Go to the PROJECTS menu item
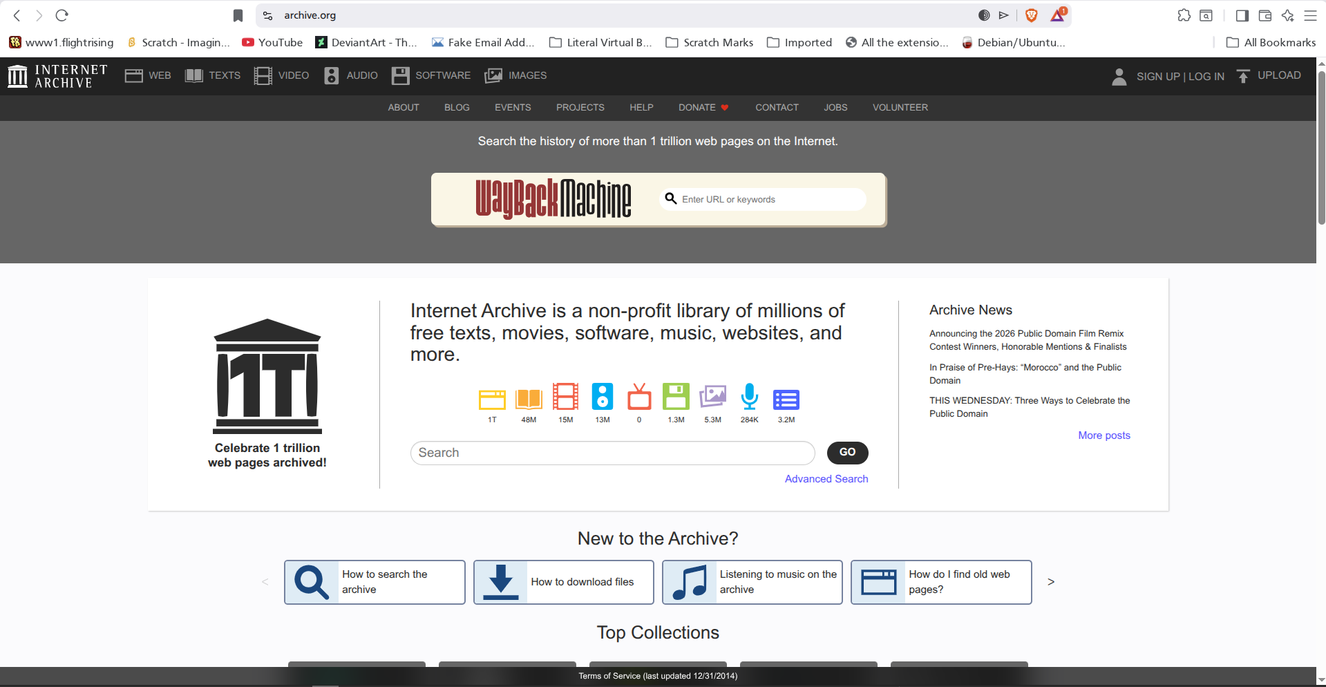 point(580,107)
